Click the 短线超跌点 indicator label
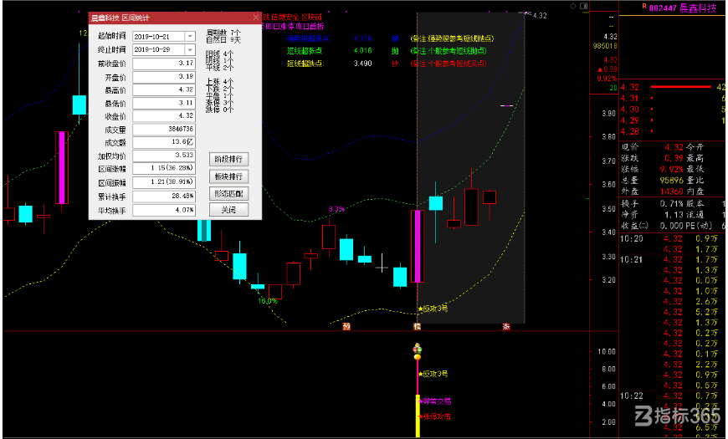This screenshot has width=728, height=439. tap(305, 64)
